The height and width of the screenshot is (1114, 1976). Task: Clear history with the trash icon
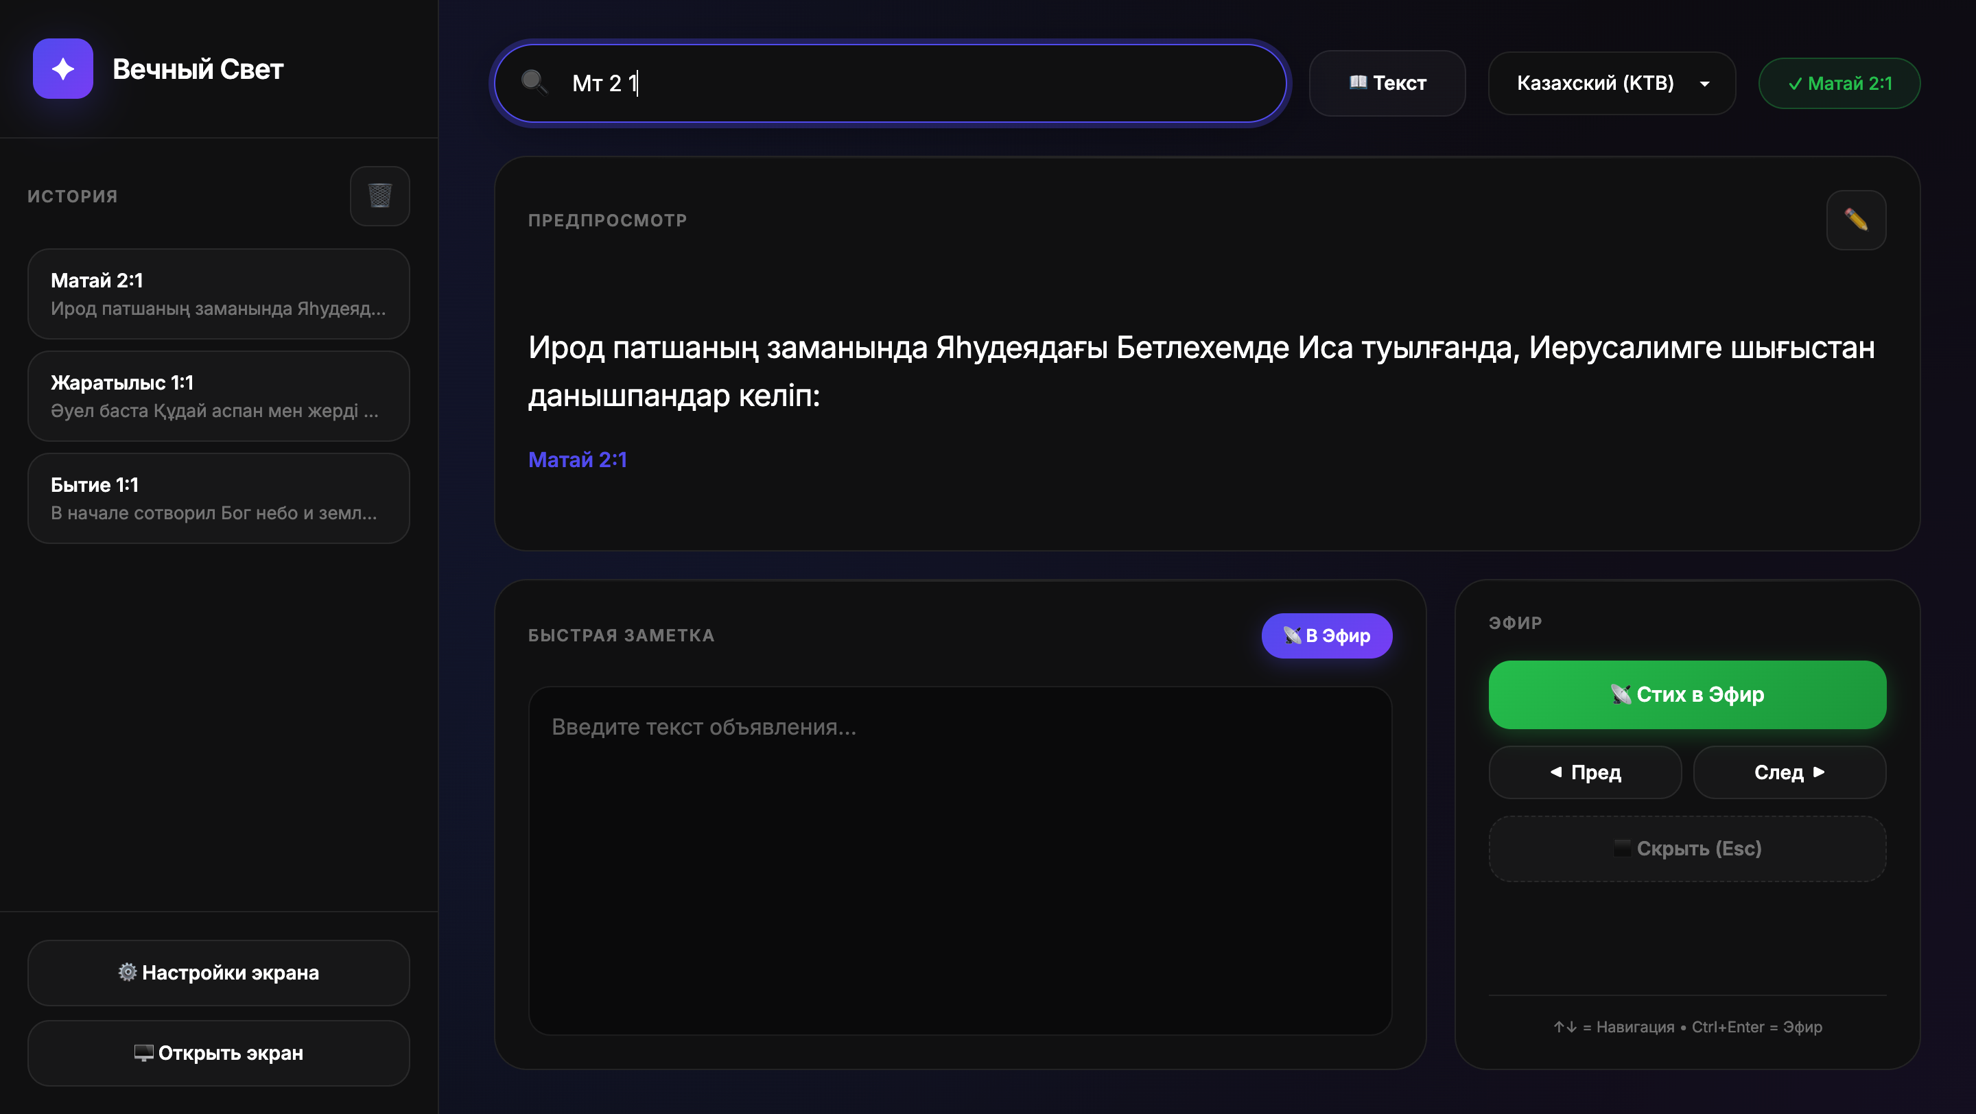pos(379,196)
